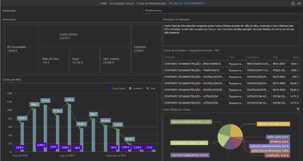Screen dimensions: 303x161
Task: Sort table by the Valor column header
Action: pos(295,57)
